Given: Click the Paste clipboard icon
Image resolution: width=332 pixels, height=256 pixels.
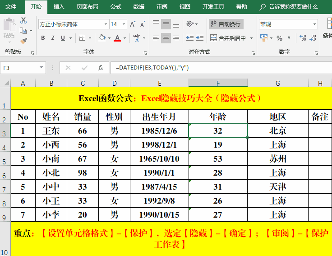Looking at the screenshot, I should click(9, 25).
